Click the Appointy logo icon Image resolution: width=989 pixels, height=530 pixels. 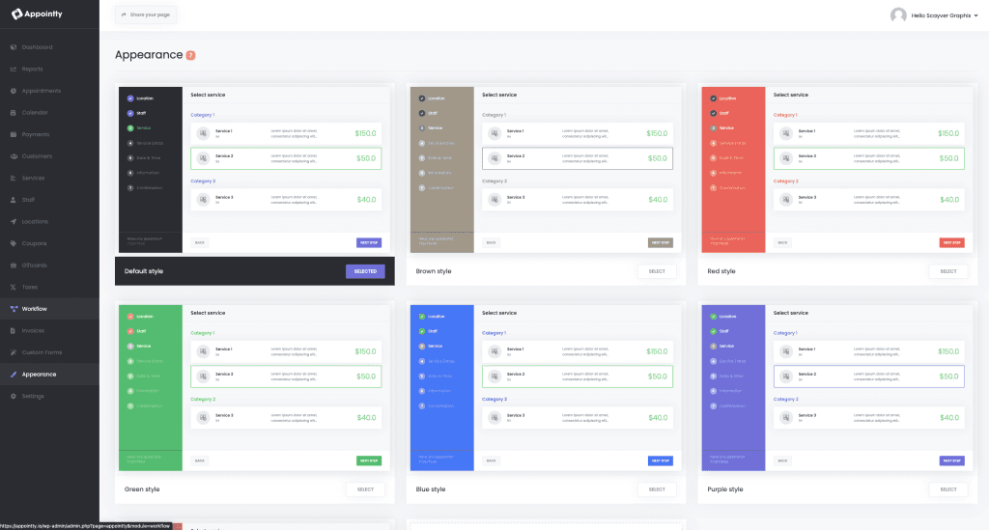tap(16, 14)
